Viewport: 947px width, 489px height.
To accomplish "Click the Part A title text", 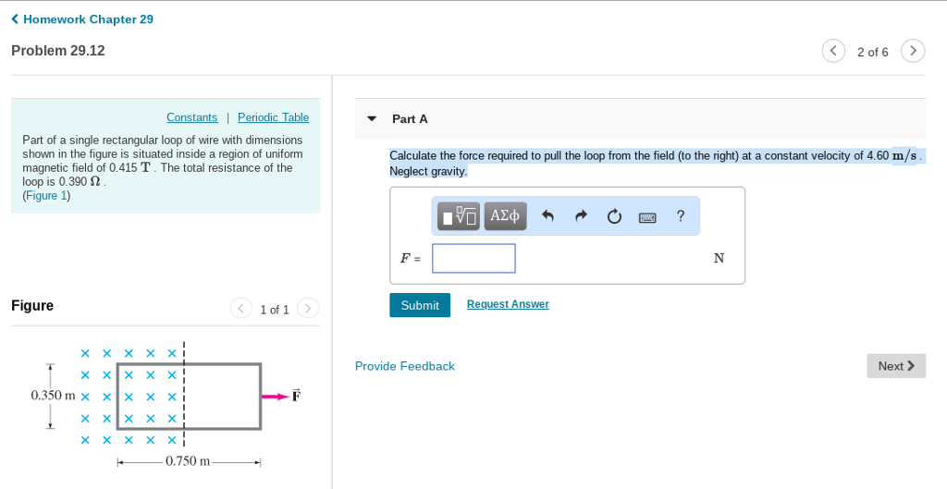I will click(x=410, y=119).
